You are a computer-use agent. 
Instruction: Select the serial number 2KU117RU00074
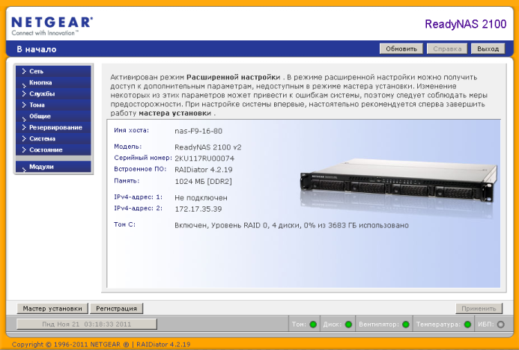coord(204,159)
